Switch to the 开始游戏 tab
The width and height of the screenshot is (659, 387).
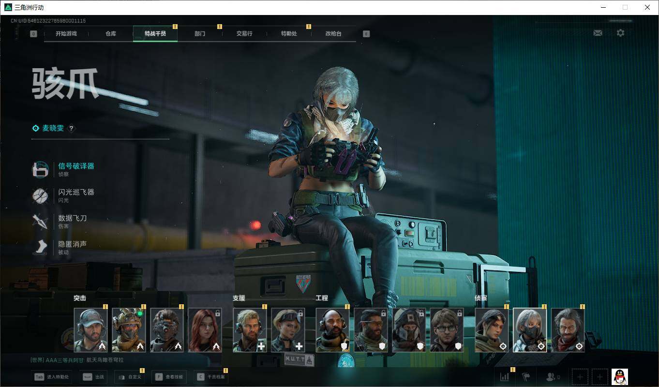pyautogui.click(x=66, y=34)
